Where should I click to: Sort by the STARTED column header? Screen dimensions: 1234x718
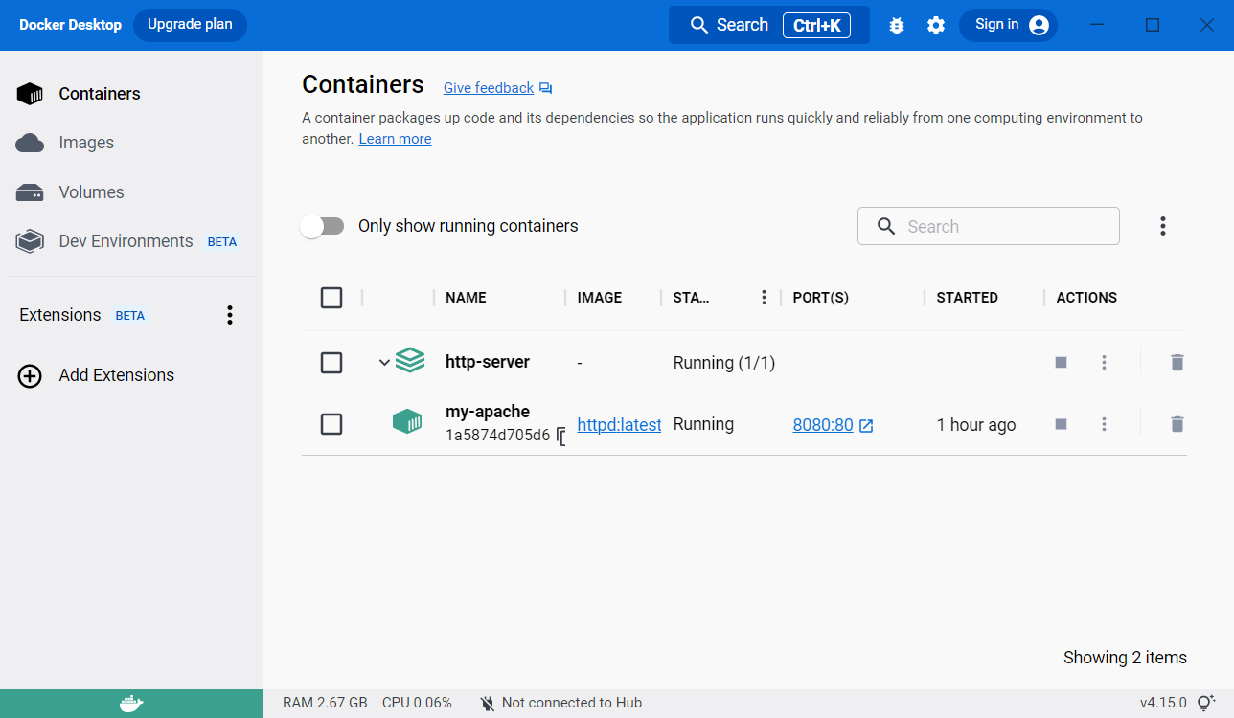tap(968, 298)
